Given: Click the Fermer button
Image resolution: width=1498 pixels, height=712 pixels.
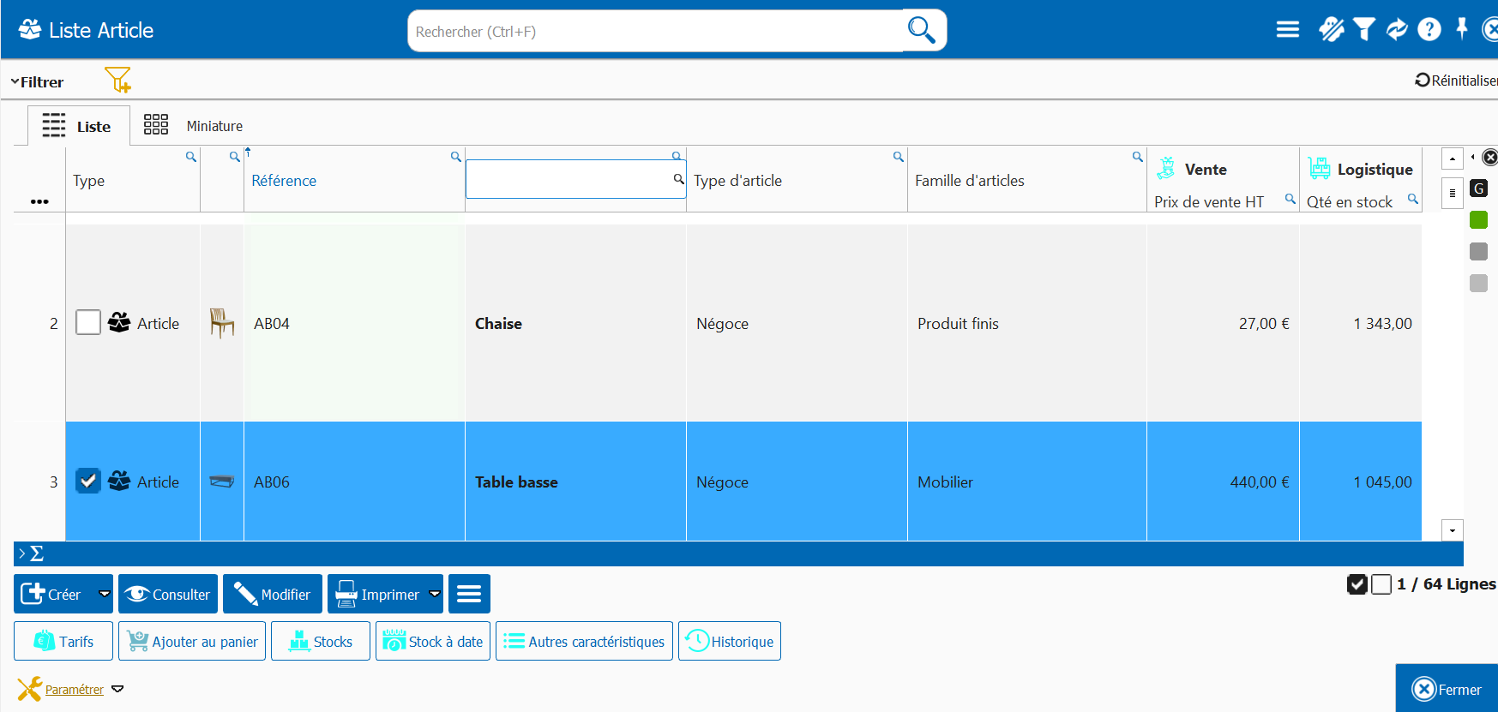Looking at the screenshot, I should click(x=1447, y=689).
